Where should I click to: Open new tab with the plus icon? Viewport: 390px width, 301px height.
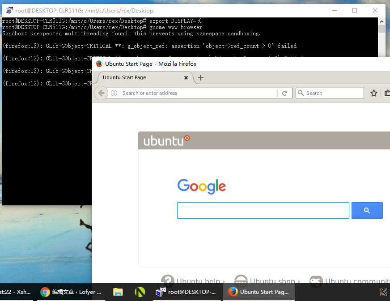(201, 78)
